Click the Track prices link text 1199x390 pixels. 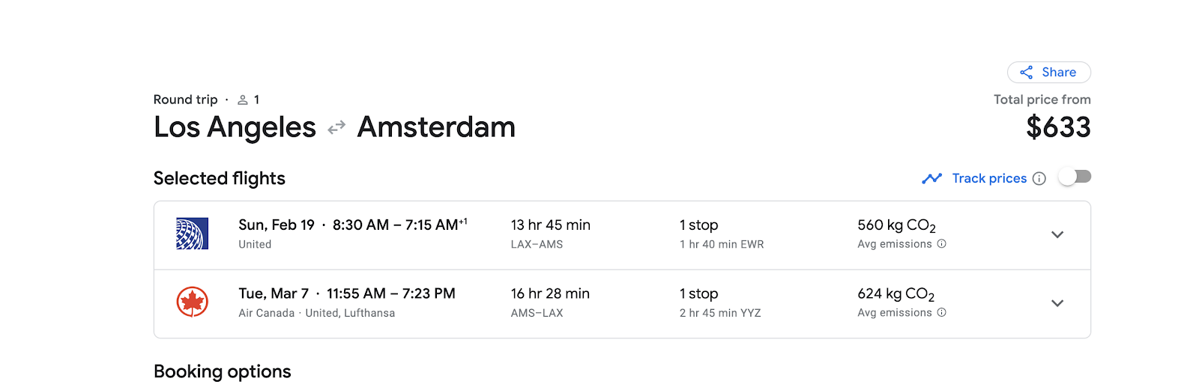tap(989, 178)
